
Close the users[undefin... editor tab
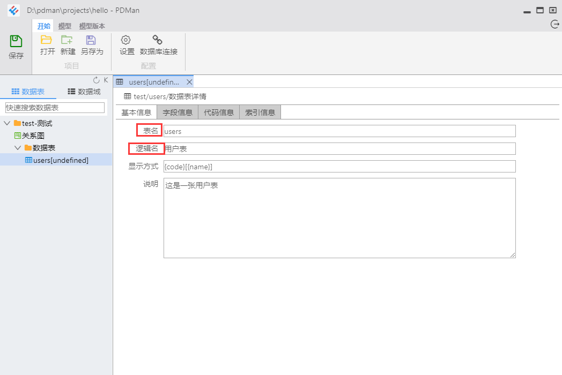point(189,82)
